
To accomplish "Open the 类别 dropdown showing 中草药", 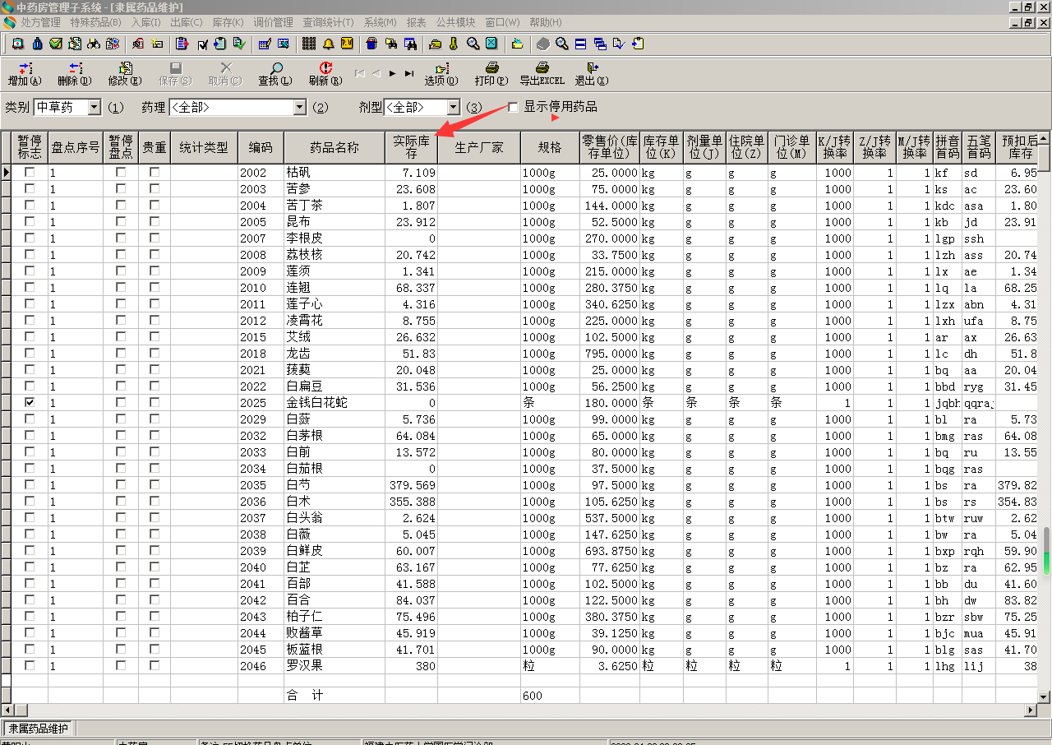I will click(94, 108).
